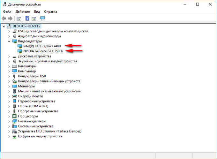This screenshot has height=159, width=217.
Task: Click the computer icon beside DESKTOP-RC66FL9
Action: click(9, 26)
